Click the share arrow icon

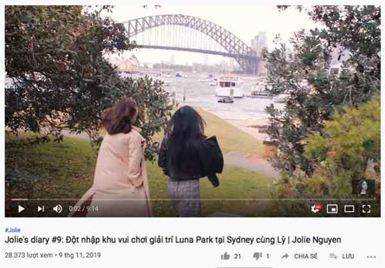(x=285, y=256)
